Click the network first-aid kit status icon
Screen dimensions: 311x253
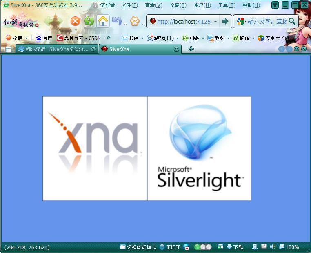coord(186,247)
